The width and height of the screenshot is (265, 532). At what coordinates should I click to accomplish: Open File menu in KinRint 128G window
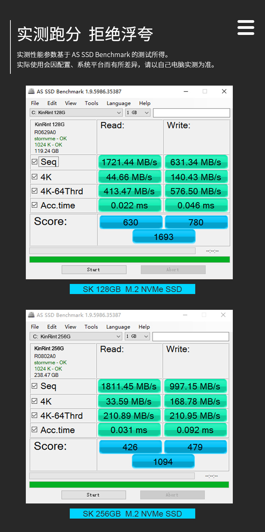35,103
